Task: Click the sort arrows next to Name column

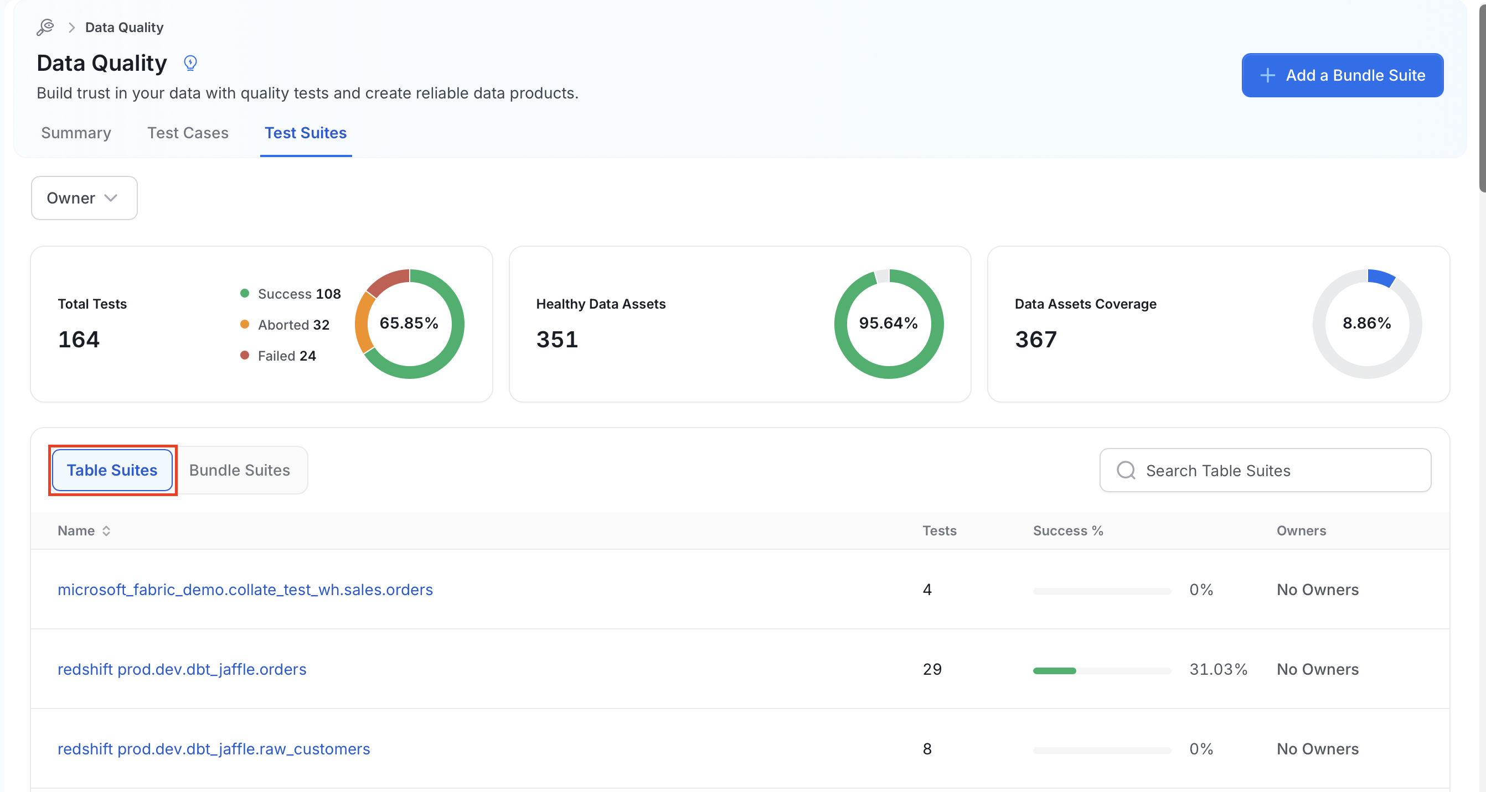Action: click(x=106, y=531)
